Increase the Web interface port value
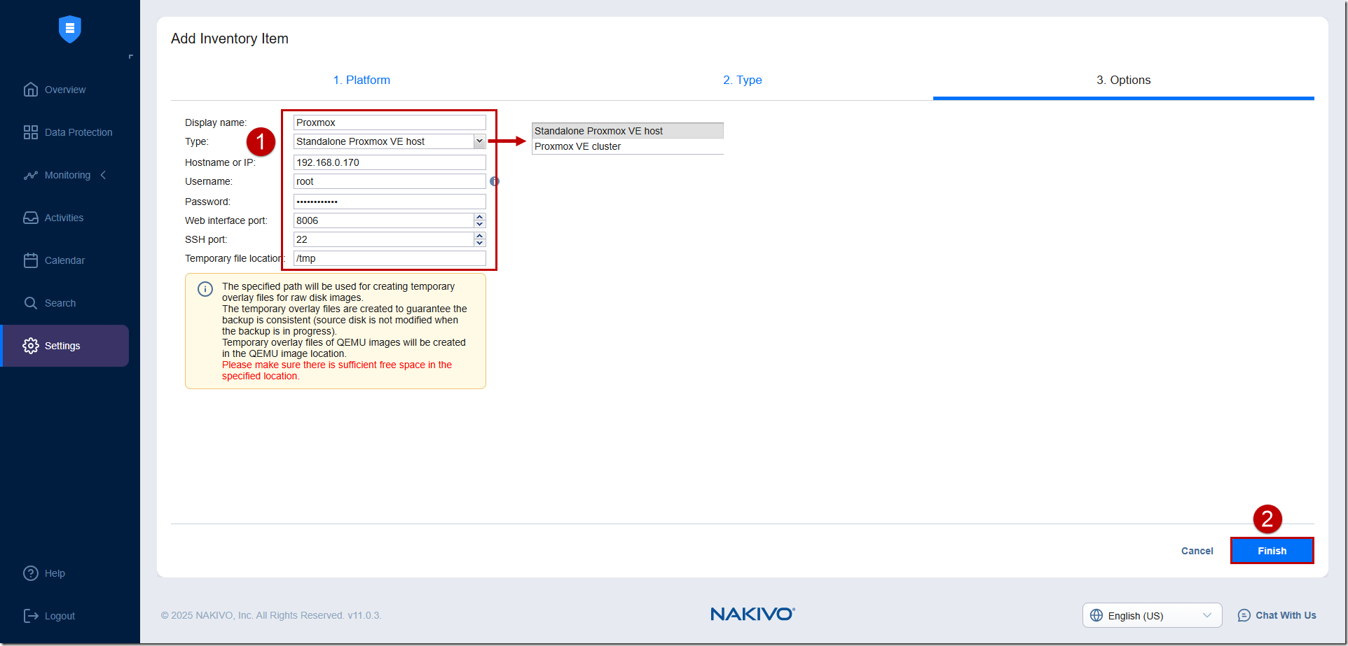Image resolution: width=1348 pixels, height=646 pixels. pyautogui.click(x=480, y=217)
